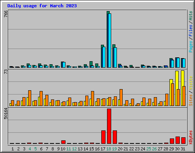Viewport: 195px width, 153px height.
Task: Click the KBytes legend label
Action: coord(191,137)
